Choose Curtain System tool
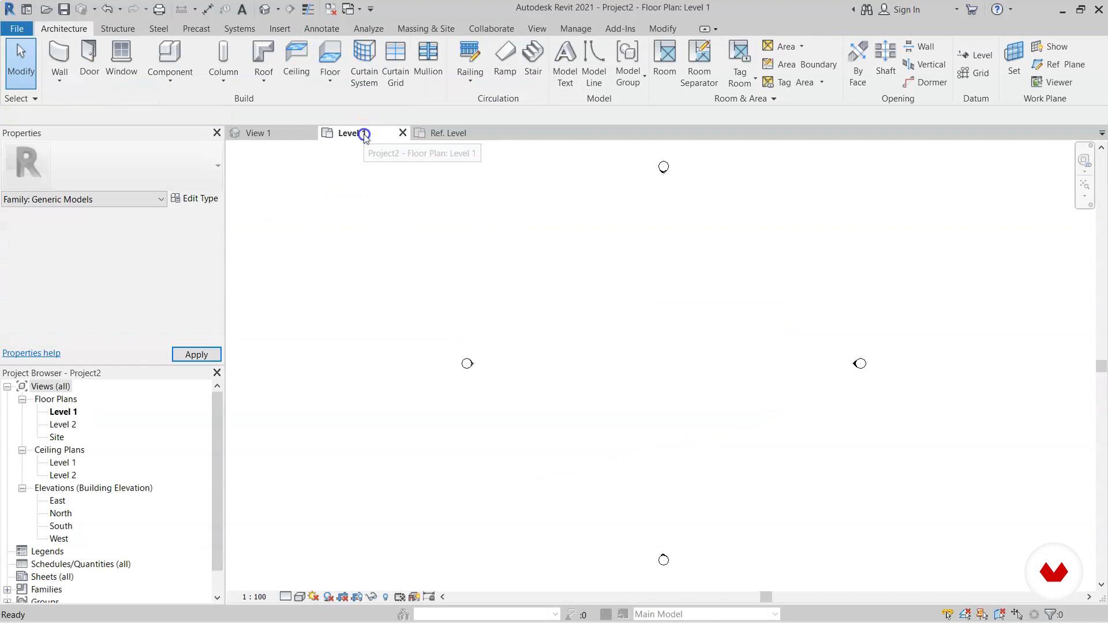The height and width of the screenshot is (623, 1108). point(364,63)
